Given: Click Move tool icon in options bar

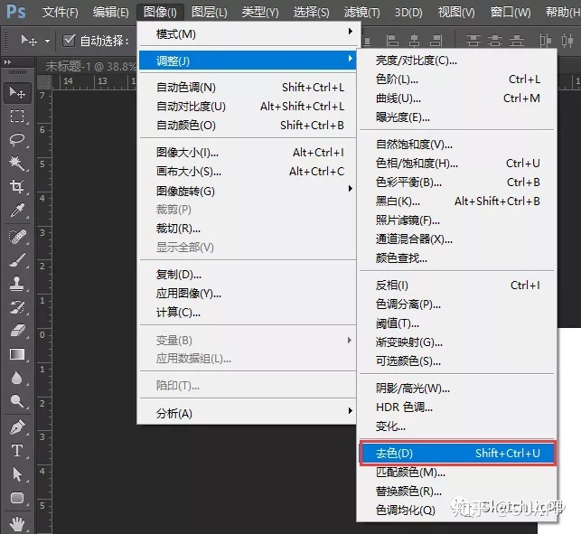Looking at the screenshot, I should coord(29,40).
